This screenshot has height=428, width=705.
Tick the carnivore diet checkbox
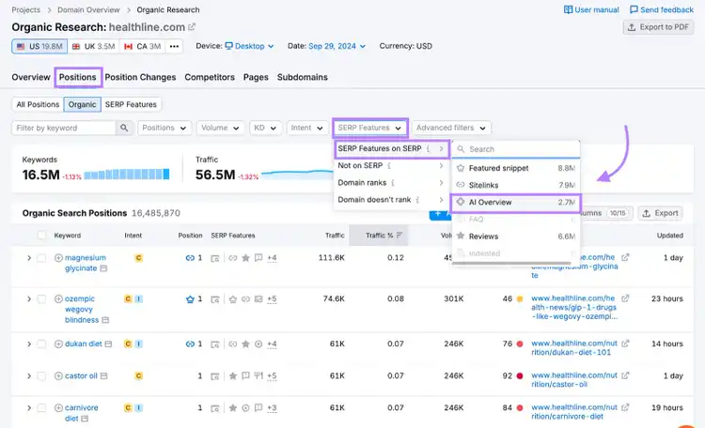(x=41, y=407)
